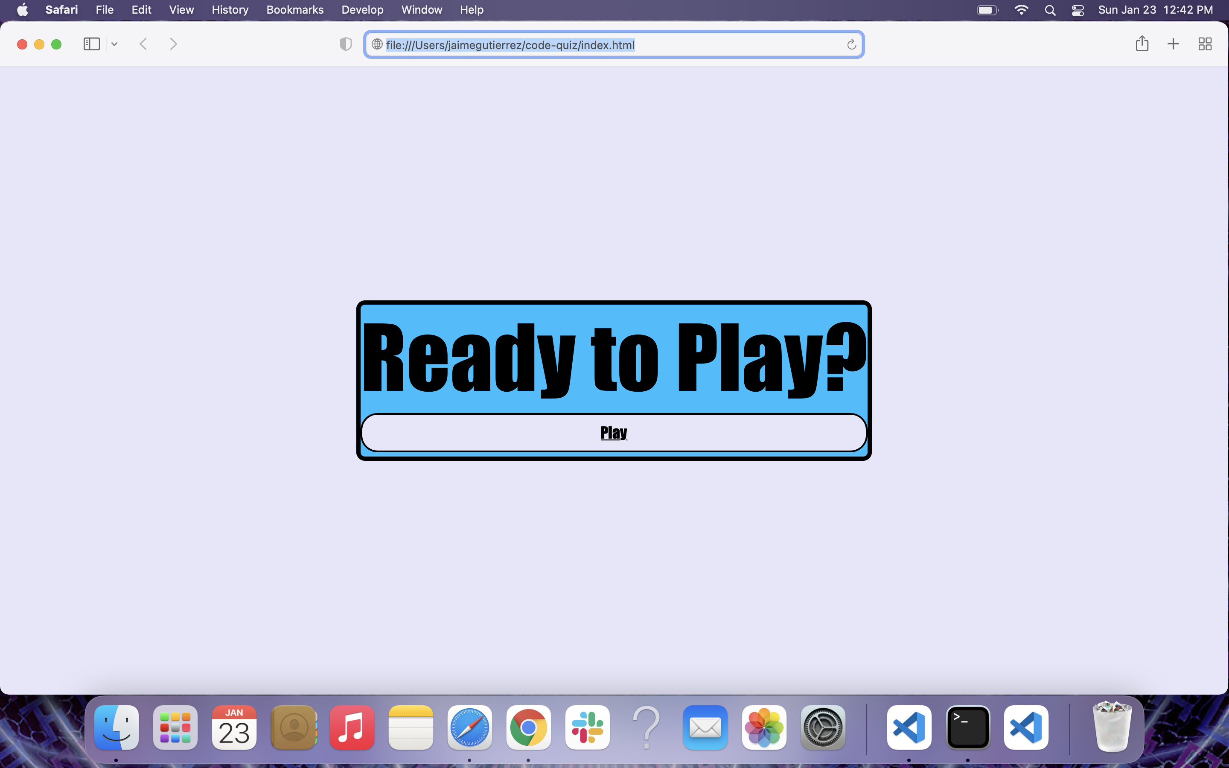The image size is (1229, 768).
Task: Open the Wi-Fi status menu
Action: 1021,10
